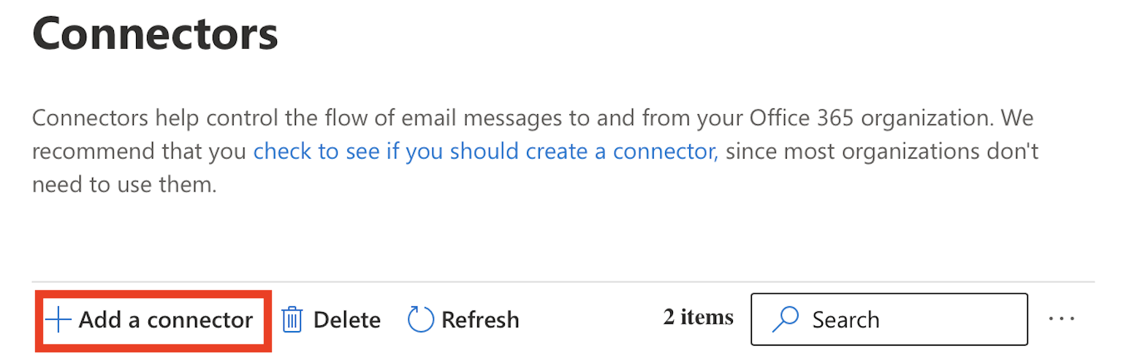Click the "2 items" count label

click(x=699, y=317)
